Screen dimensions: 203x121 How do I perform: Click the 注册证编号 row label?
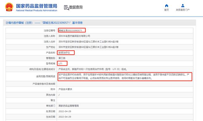point(50,30)
